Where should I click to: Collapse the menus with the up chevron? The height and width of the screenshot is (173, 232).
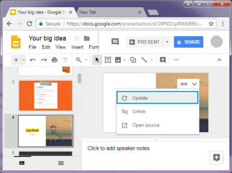click(x=220, y=60)
